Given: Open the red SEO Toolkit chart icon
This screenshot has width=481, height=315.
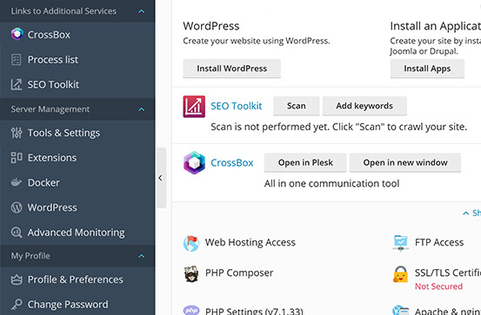Looking at the screenshot, I should [194, 106].
